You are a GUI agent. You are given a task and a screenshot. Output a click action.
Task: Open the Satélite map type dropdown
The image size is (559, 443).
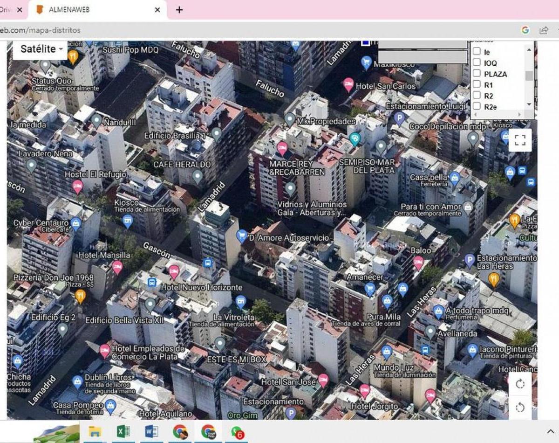41,49
